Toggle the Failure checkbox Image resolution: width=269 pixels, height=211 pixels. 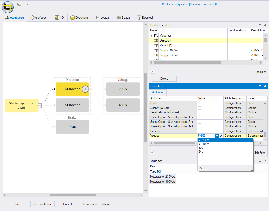click(x=200, y=103)
